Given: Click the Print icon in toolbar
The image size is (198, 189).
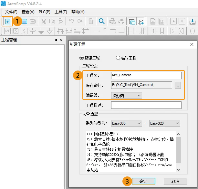Looking at the screenshot, I should (x=121, y=21).
